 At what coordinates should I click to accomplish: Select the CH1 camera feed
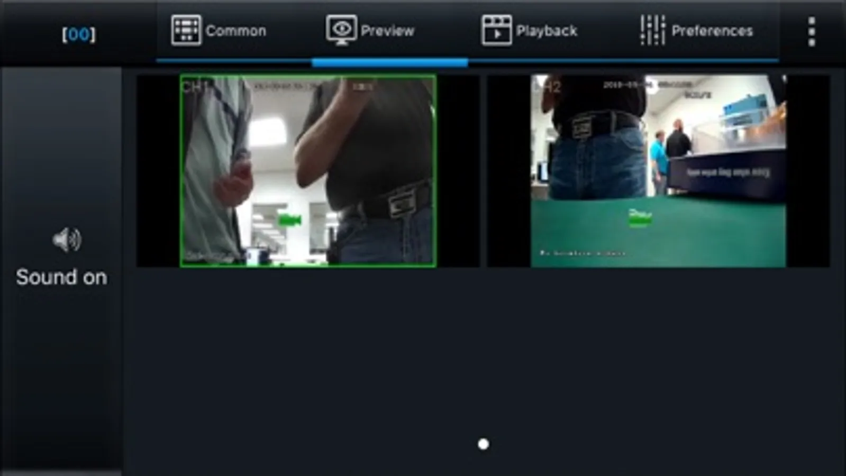pos(308,171)
